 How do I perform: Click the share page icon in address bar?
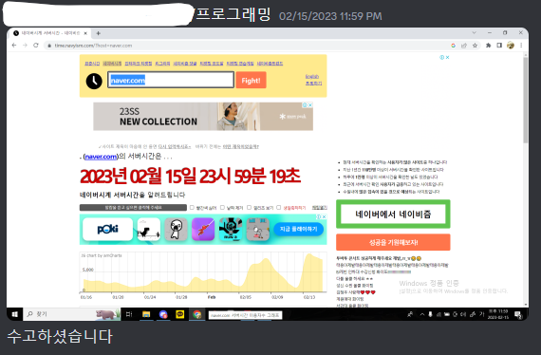464,46
